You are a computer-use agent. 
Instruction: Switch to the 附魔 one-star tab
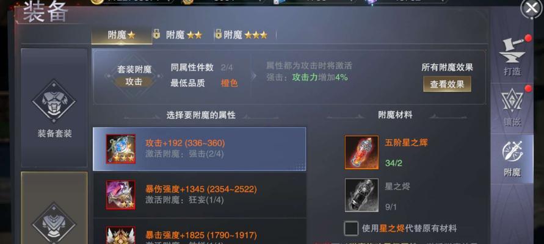121,35
